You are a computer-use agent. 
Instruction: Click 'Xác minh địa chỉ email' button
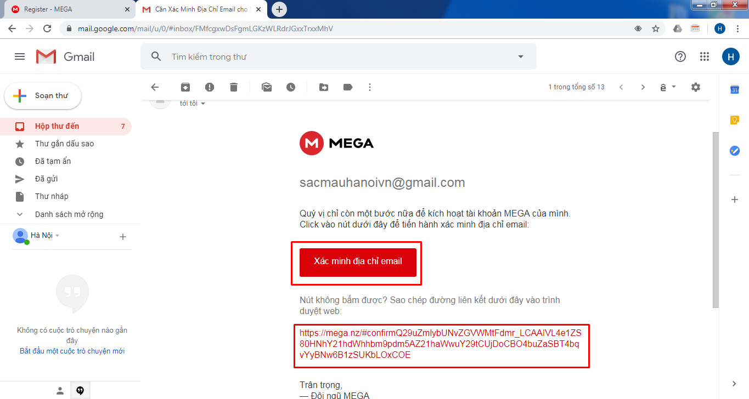pyautogui.click(x=358, y=263)
